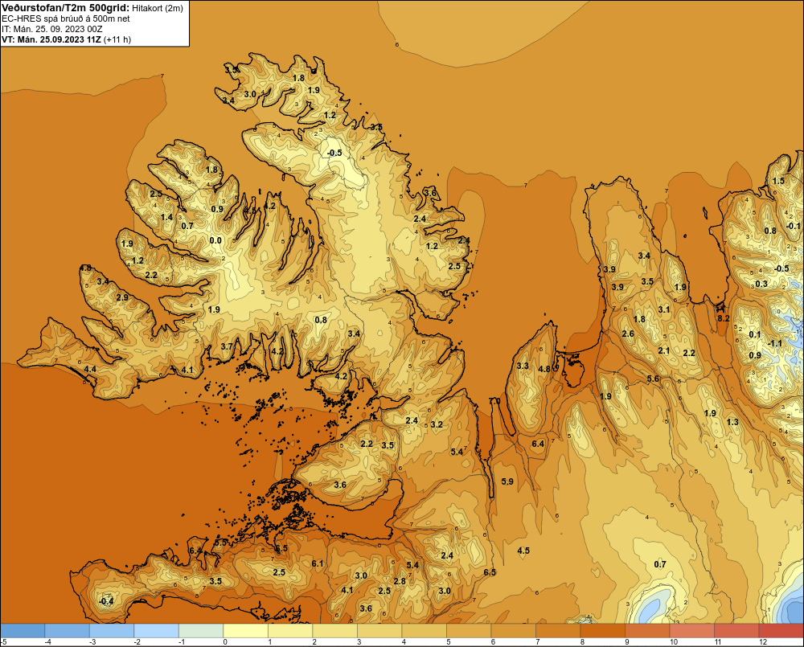Click the warmest label 8.2
The width and height of the screenshot is (804, 647).
pyautogui.click(x=723, y=318)
